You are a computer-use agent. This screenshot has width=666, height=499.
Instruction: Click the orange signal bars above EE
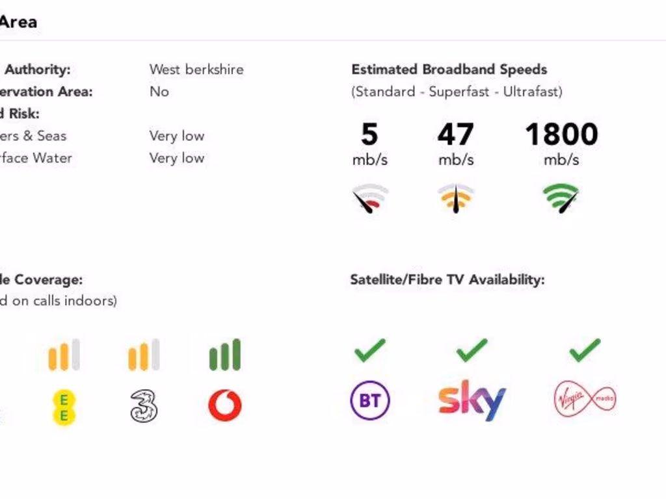64,355
